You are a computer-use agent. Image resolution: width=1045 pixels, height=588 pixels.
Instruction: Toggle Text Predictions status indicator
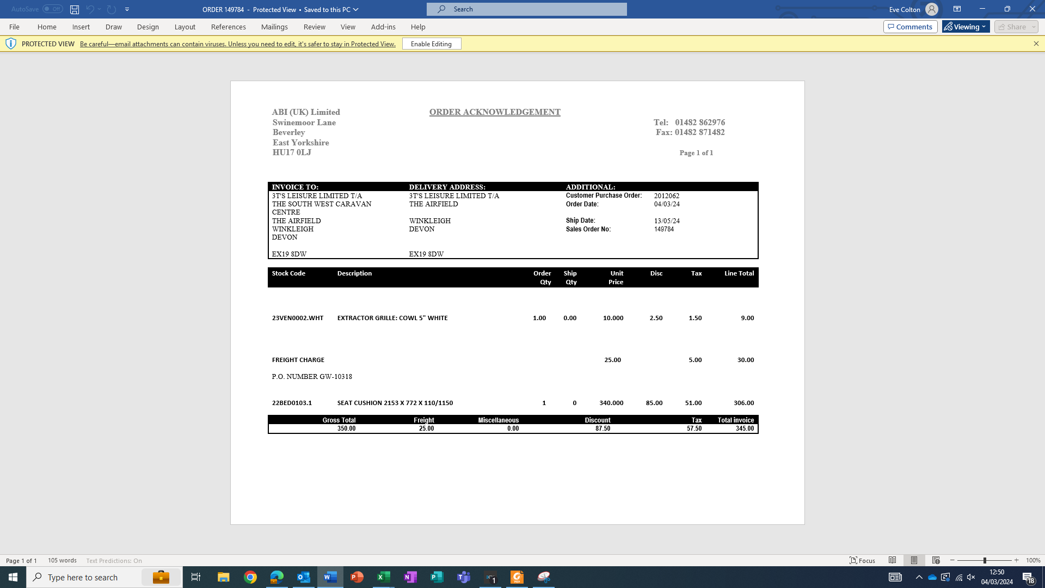(114, 560)
